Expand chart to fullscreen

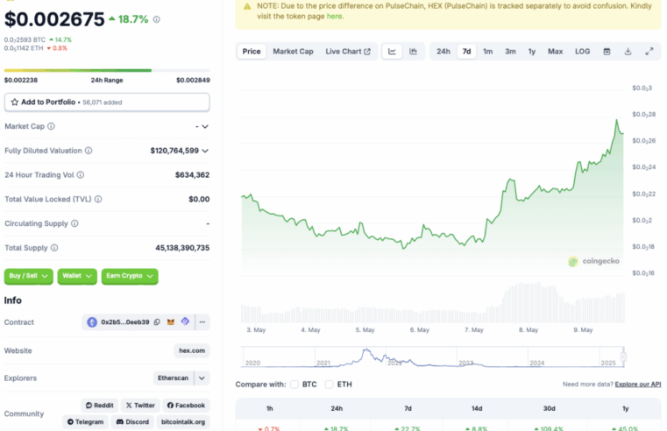click(x=649, y=52)
